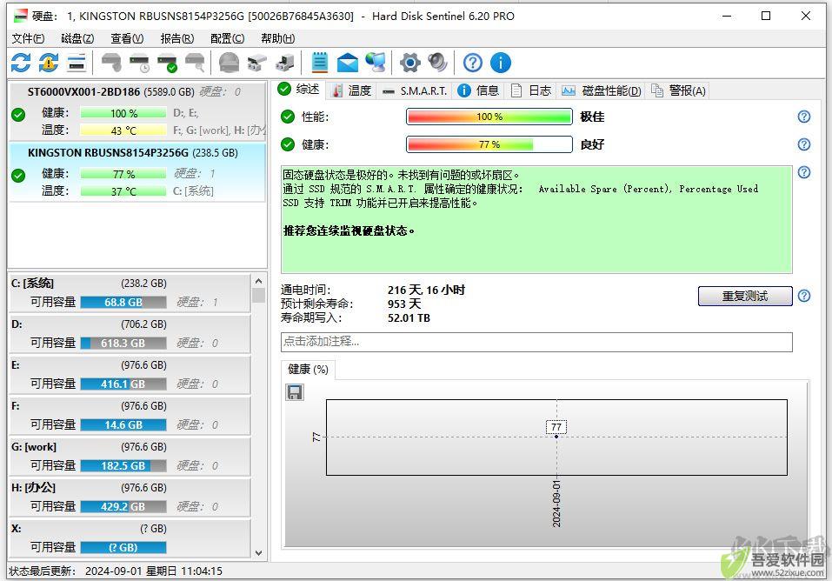Click the 77 data point on health graph

pyautogui.click(x=556, y=436)
